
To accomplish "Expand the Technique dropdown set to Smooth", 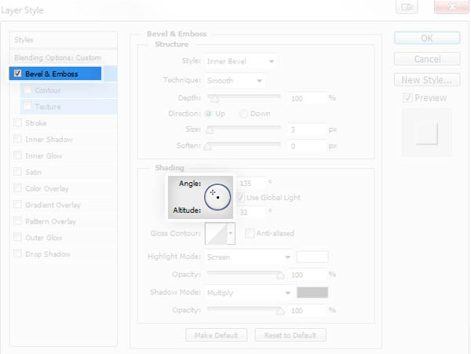I will 235,81.
